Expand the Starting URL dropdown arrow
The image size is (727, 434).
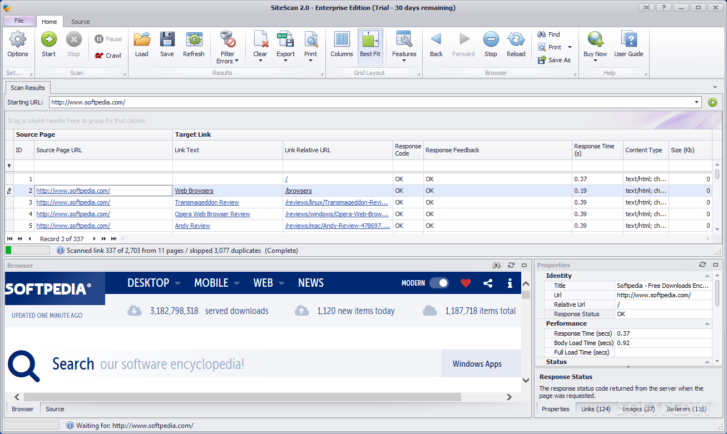pos(697,102)
